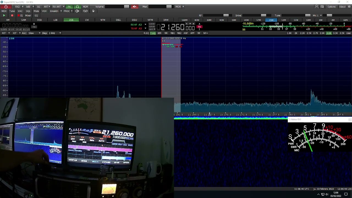
Task: Open the Mic 1 source dropdown
Action: 317,15
